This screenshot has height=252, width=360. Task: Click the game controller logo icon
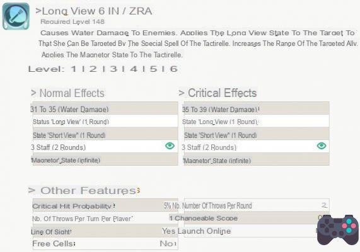(337, 230)
